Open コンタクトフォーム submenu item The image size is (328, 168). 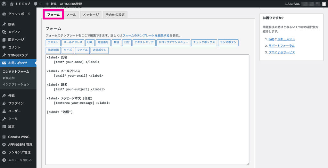tap(16, 72)
